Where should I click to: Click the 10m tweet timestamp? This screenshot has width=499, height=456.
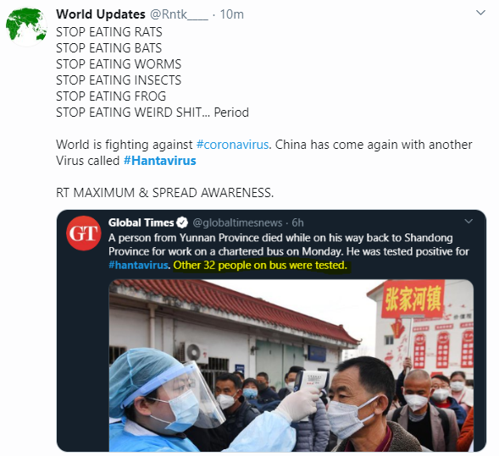[x=232, y=14]
